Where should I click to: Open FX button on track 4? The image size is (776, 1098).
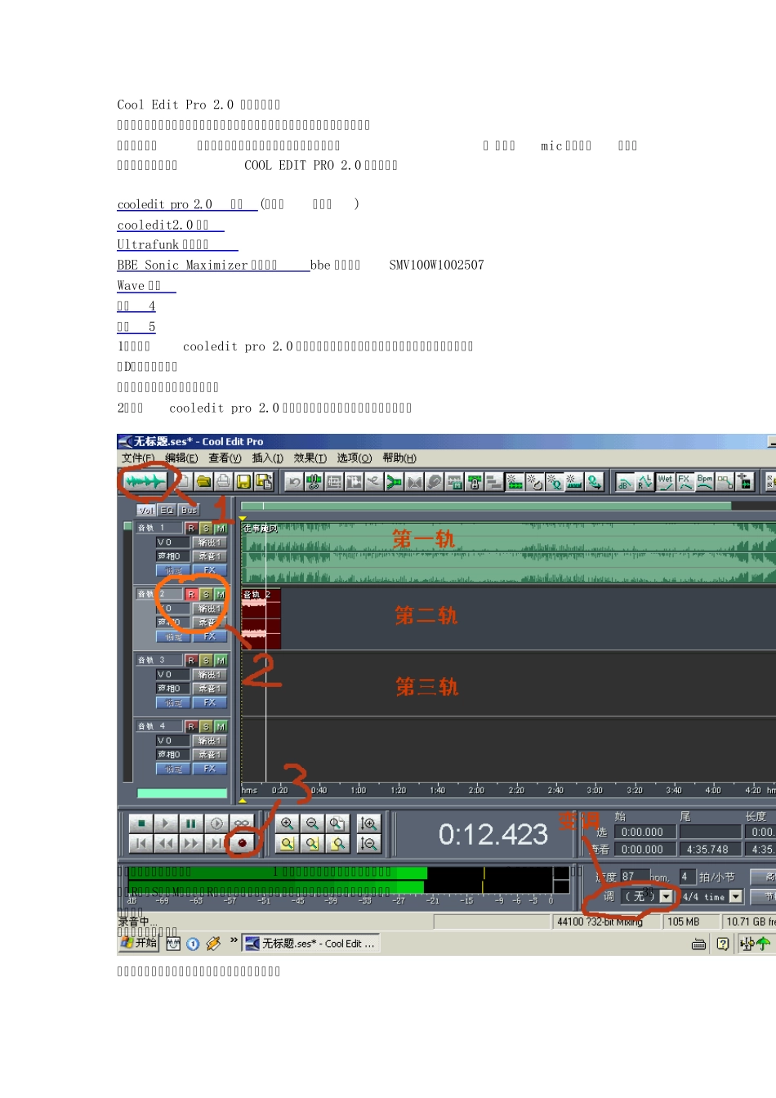click(x=209, y=769)
